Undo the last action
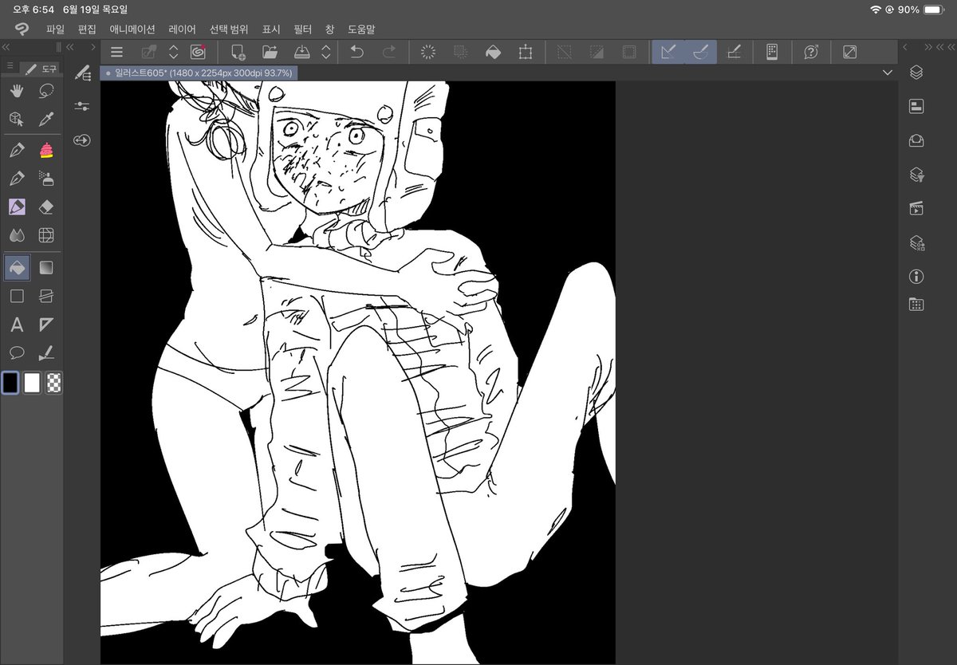 coord(356,53)
